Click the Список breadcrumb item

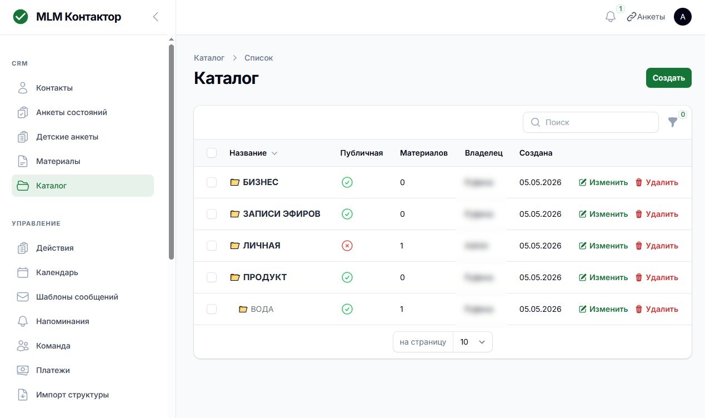(x=259, y=58)
